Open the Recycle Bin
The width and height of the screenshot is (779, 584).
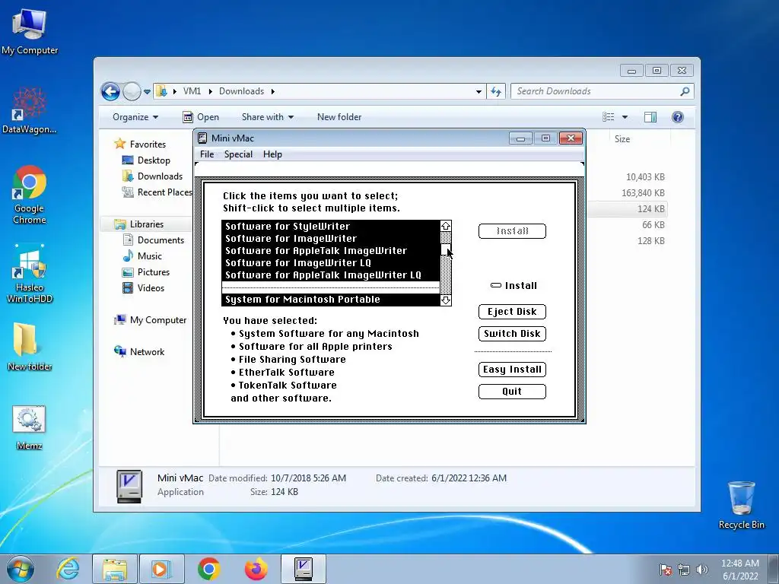coord(741,505)
